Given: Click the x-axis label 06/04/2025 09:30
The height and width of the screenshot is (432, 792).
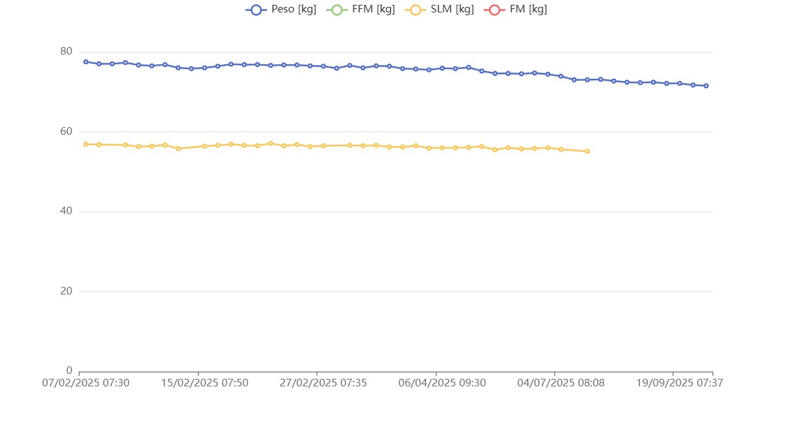Looking at the screenshot, I should click(443, 382).
